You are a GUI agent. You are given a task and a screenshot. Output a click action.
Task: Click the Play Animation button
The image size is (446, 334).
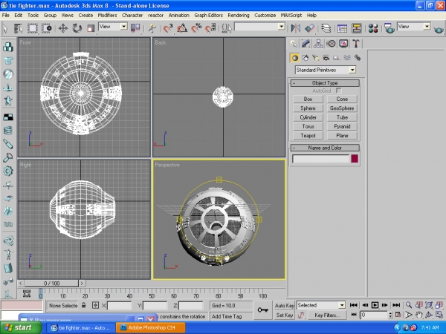(375, 305)
